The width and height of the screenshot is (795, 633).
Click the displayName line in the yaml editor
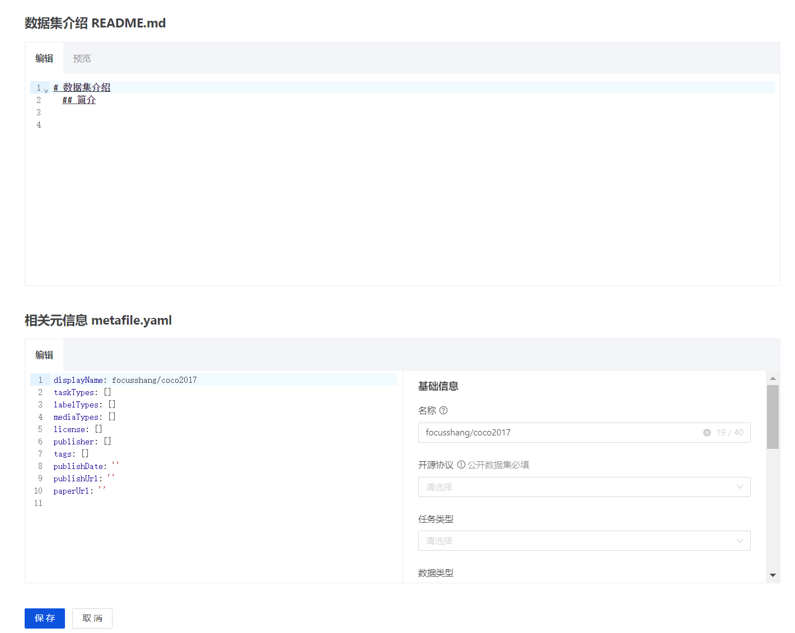pyautogui.click(x=125, y=380)
